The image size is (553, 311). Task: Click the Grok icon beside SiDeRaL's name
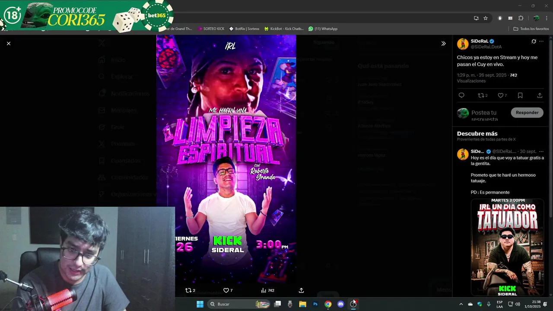coord(534,41)
